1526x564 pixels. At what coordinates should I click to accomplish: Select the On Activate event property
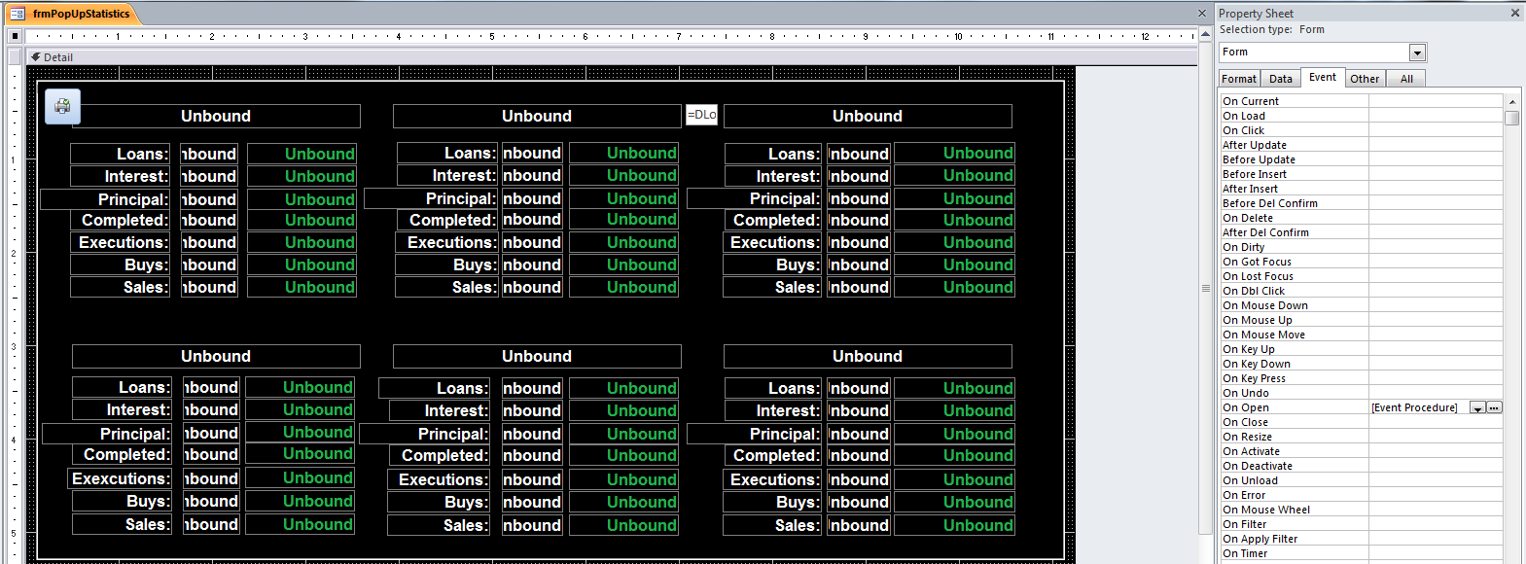pyautogui.click(x=1362, y=451)
